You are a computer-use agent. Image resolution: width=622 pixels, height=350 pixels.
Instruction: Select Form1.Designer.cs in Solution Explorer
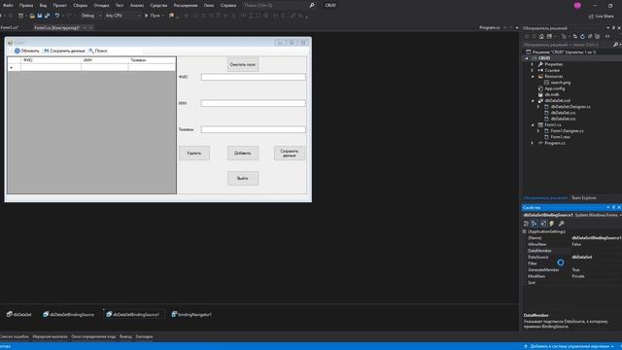[x=567, y=131]
